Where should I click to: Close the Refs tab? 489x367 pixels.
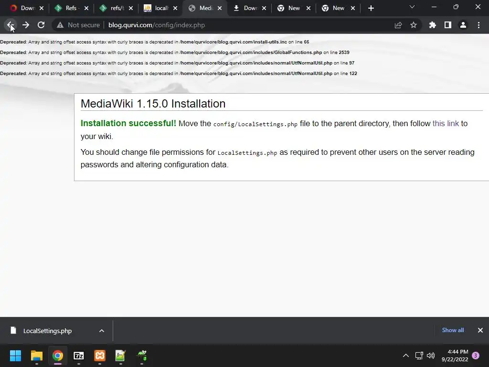click(86, 8)
